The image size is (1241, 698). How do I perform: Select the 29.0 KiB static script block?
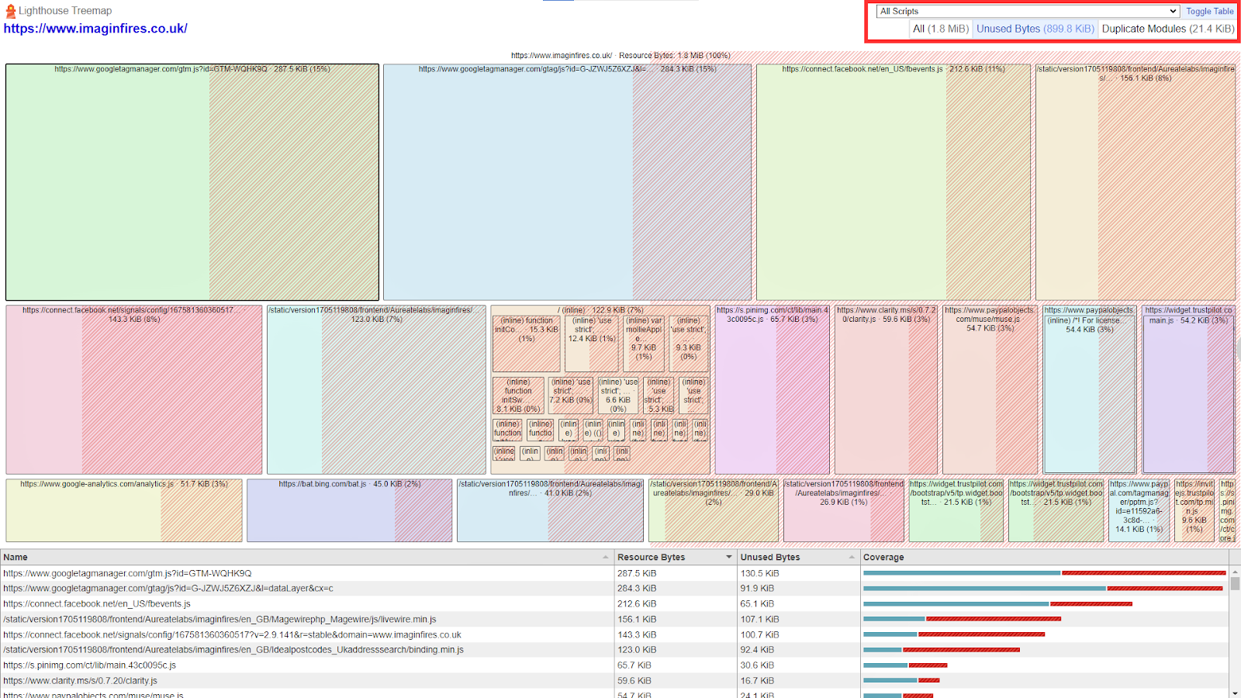[714, 510]
